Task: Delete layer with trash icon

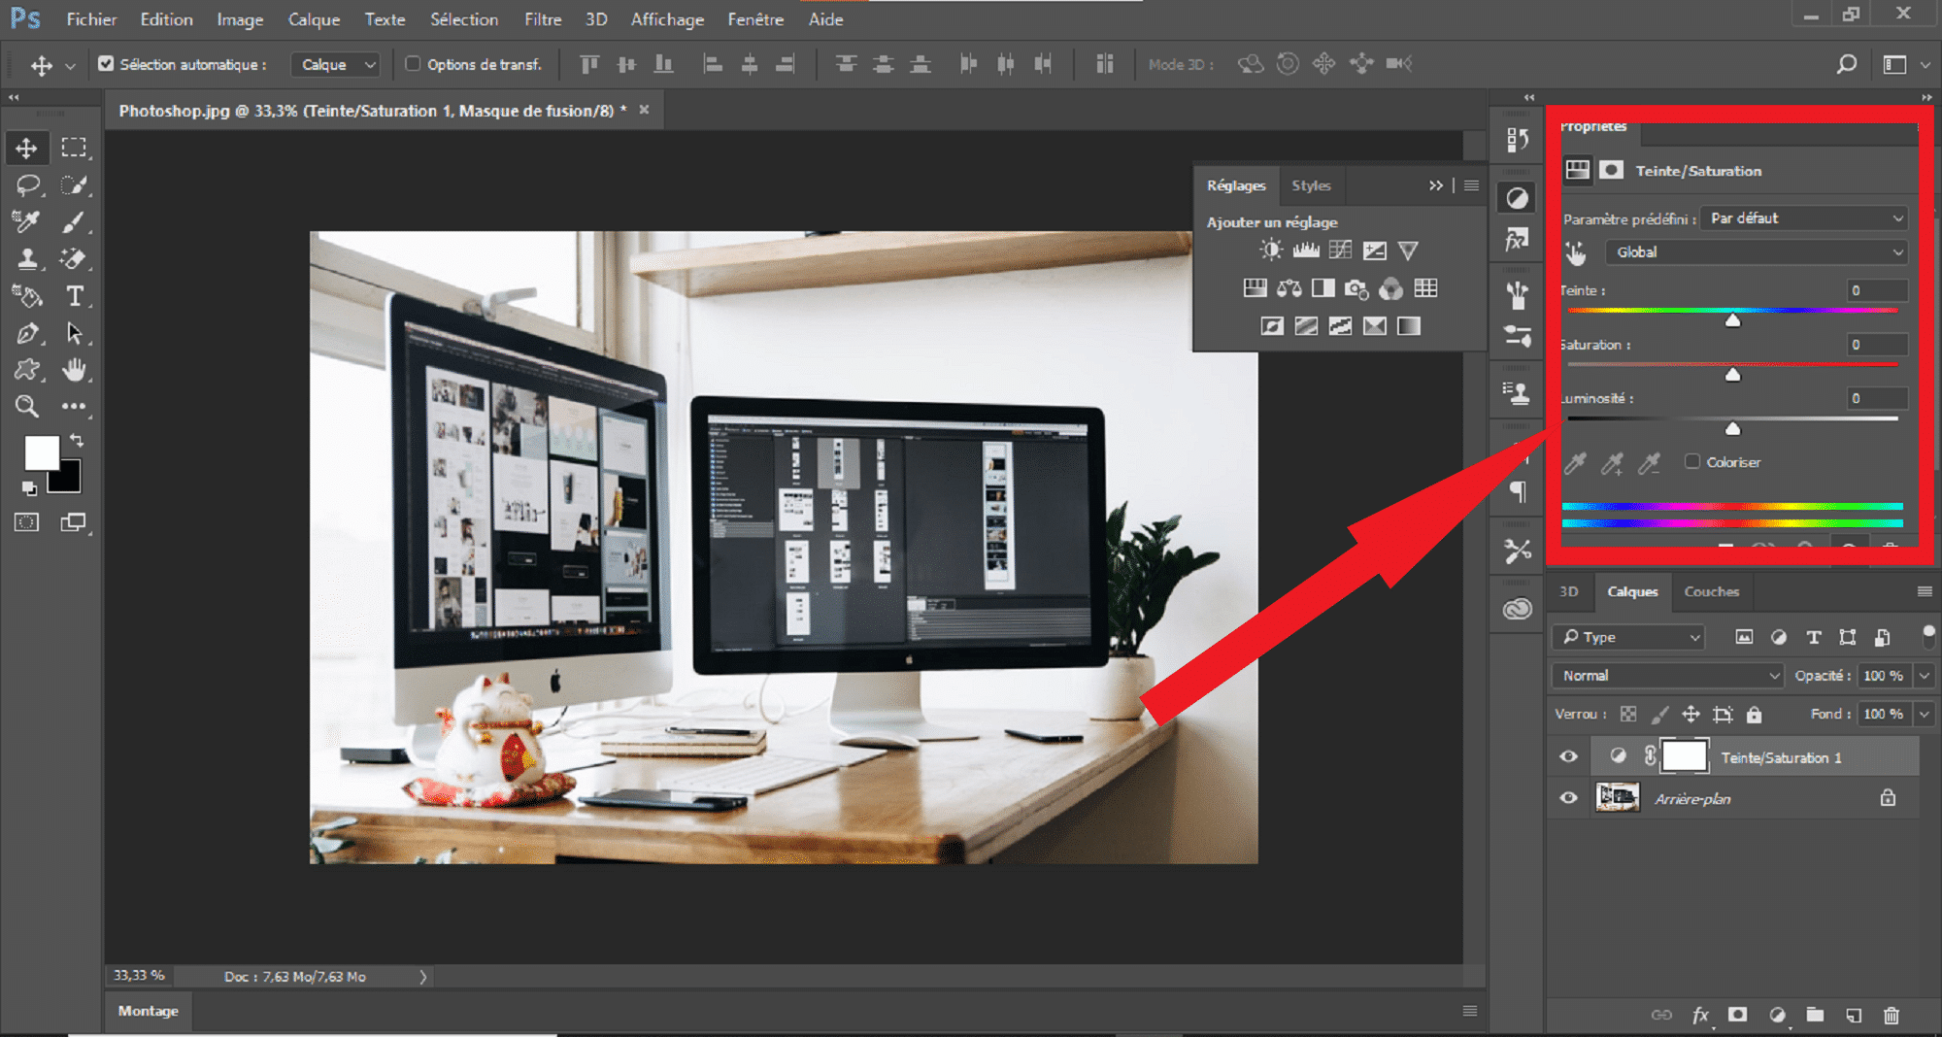Action: 1892,1016
